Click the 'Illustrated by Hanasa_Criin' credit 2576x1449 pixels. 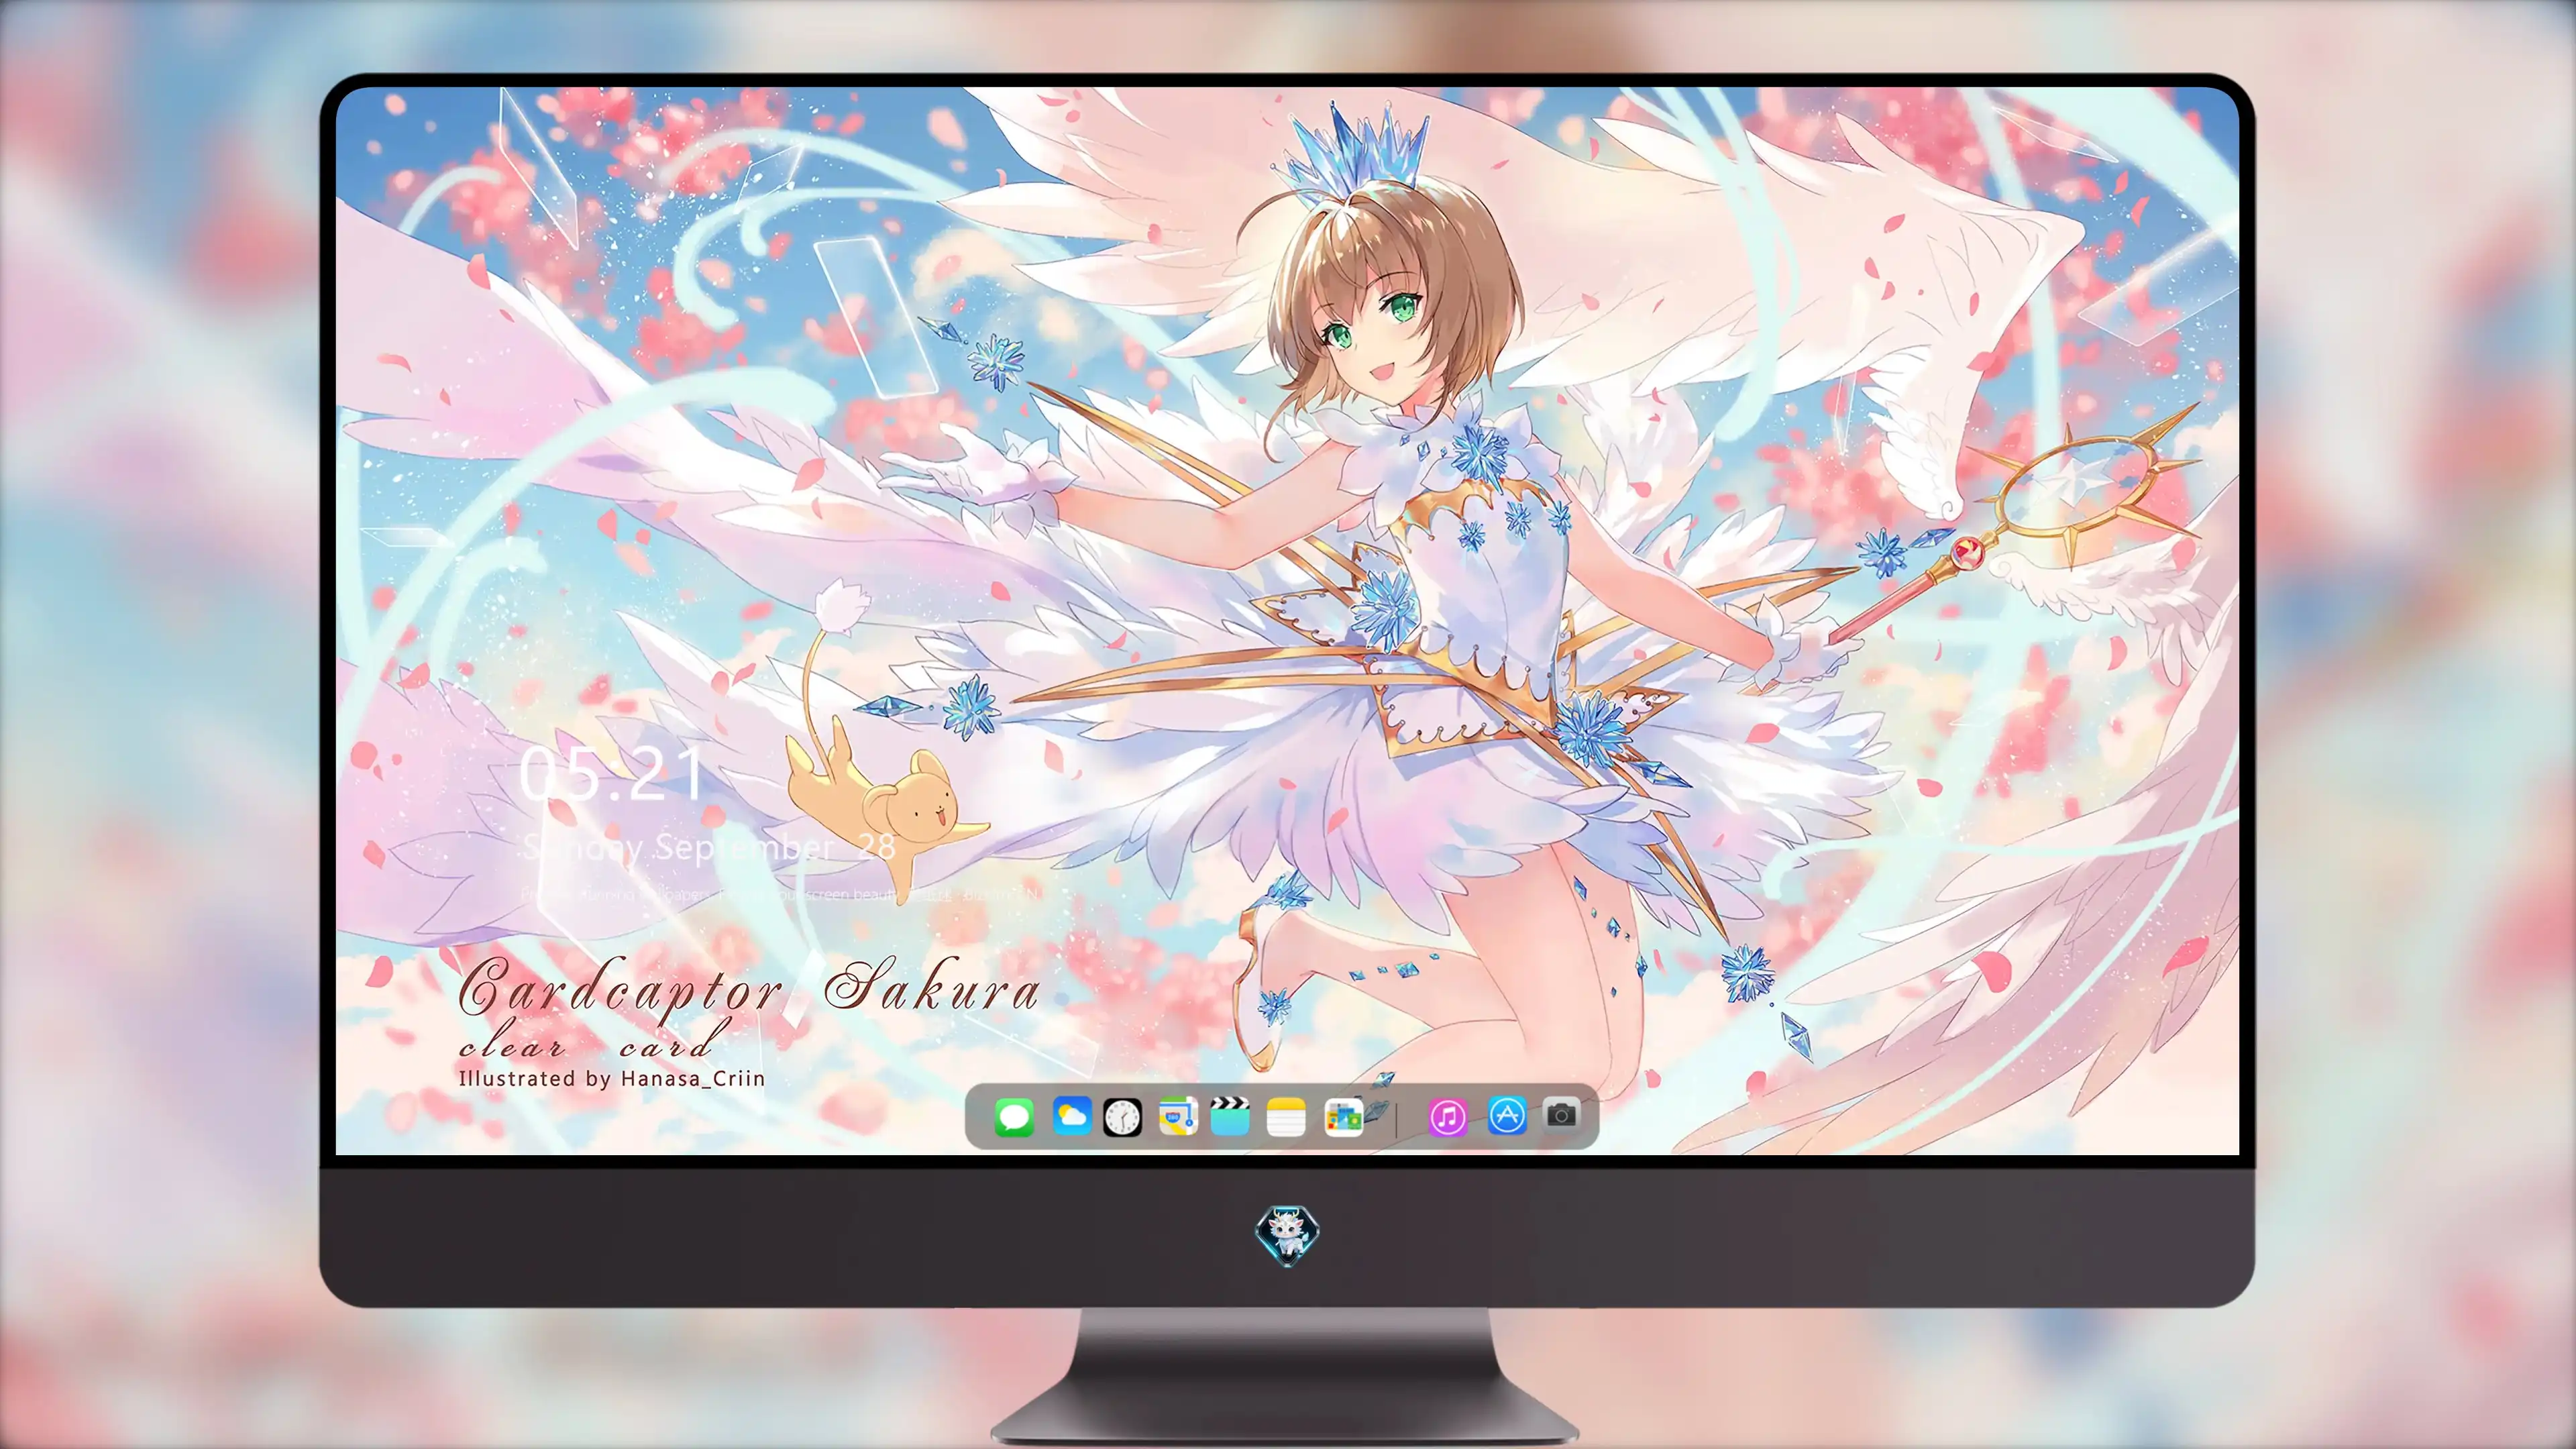pyautogui.click(x=612, y=1079)
